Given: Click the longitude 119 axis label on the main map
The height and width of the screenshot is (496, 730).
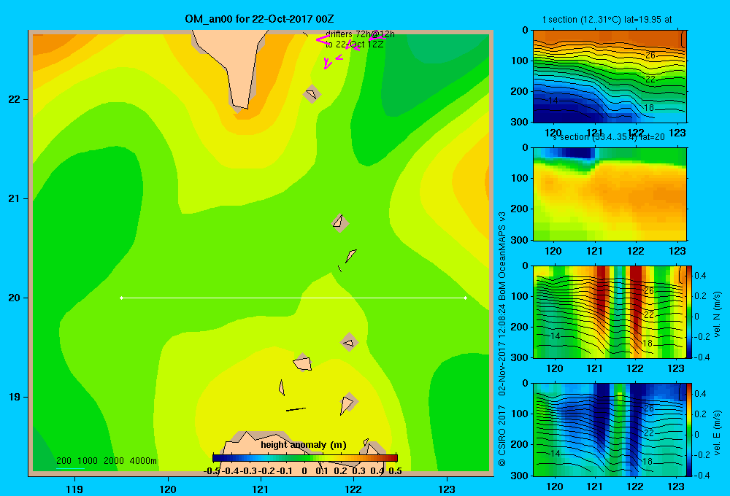Looking at the screenshot, I should (x=74, y=489).
